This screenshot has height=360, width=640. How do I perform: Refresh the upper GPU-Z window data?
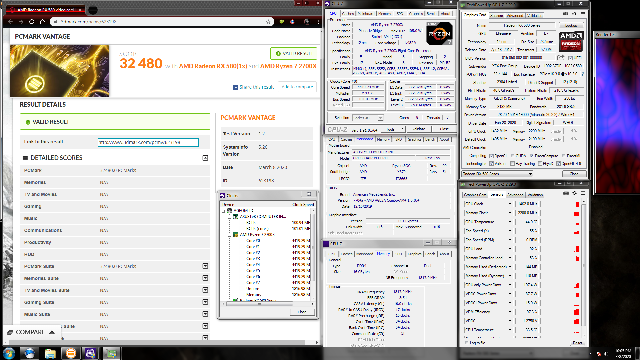pyautogui.click(x=574, y=14)
